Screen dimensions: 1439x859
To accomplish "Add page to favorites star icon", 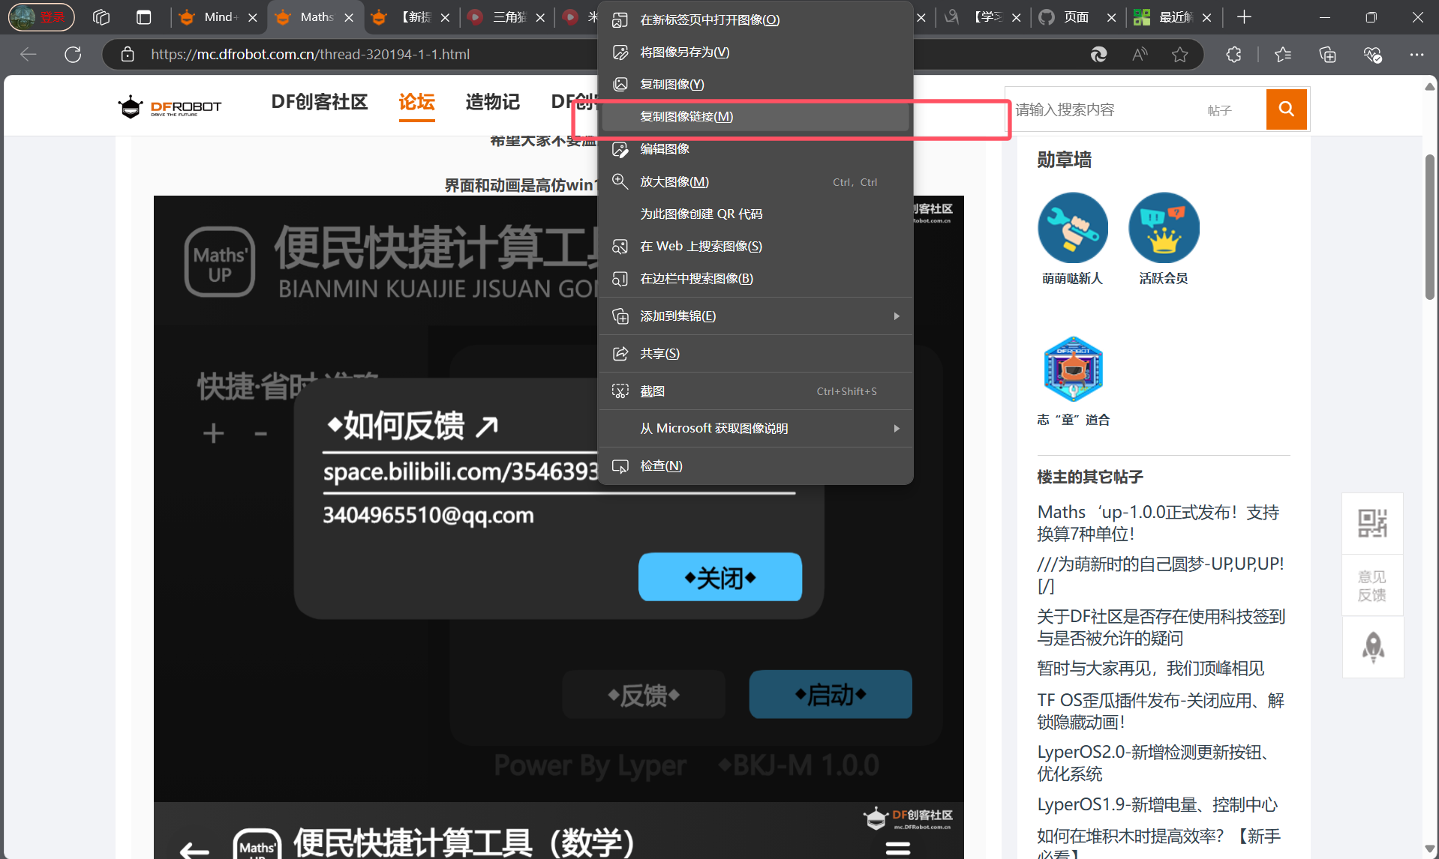I will (1179, 54).
